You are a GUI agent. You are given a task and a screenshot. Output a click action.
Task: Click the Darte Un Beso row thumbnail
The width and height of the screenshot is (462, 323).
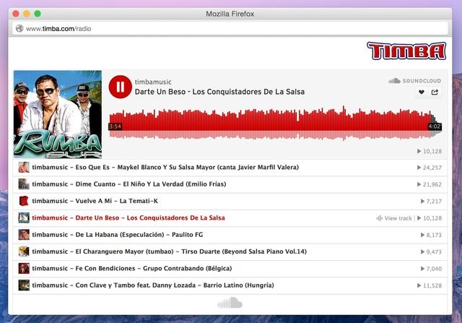[24, 218]
